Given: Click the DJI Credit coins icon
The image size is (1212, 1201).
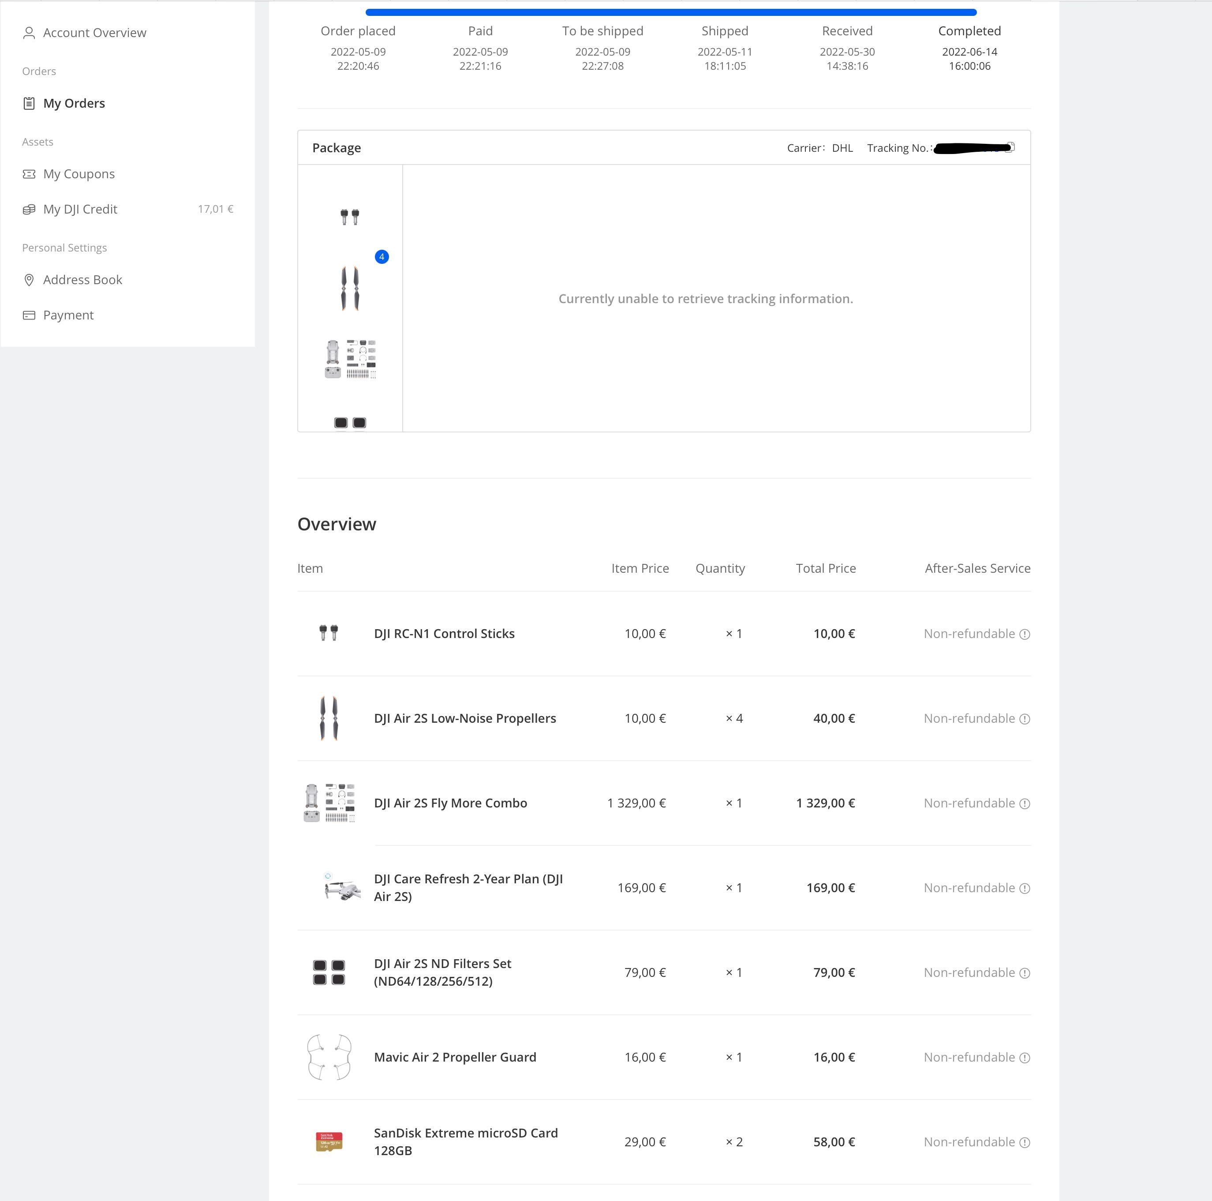Looking at the screenshot, I should [29, 209].
